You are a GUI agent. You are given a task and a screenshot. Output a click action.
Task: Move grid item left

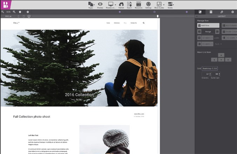(214, 60)
